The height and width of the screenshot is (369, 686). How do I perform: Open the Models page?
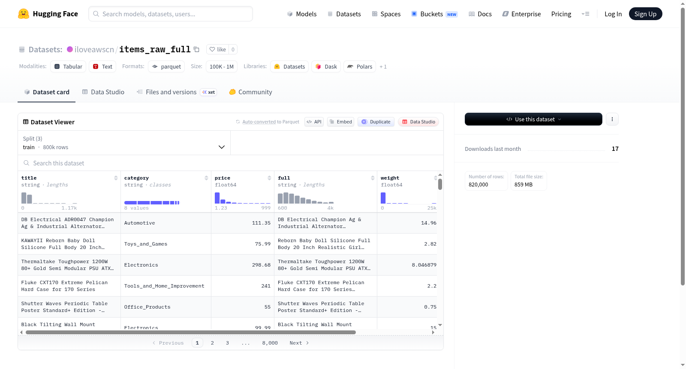click(x=302, y=14)
